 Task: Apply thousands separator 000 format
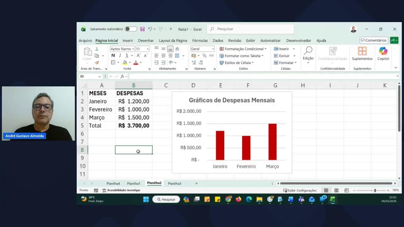(211, 56)
